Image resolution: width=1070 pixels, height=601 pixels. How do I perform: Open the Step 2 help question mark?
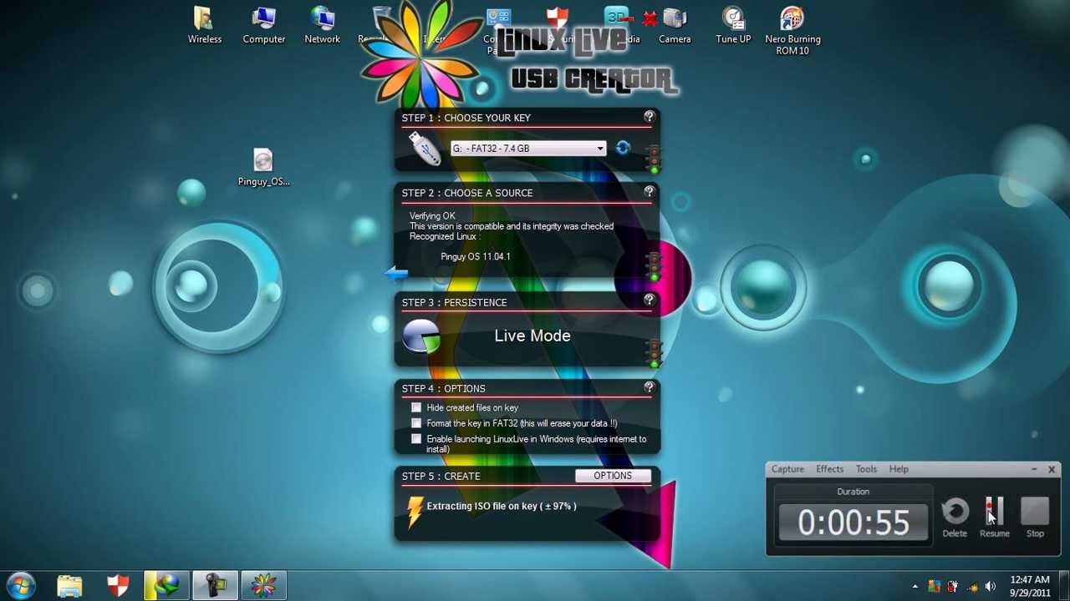pos(649,192)
